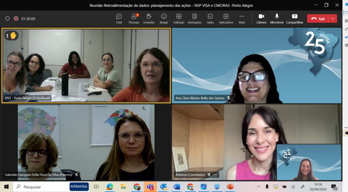The image size is (348, 192).
Task: Open the Aplicativos apps panel
Action: [226, 19]
